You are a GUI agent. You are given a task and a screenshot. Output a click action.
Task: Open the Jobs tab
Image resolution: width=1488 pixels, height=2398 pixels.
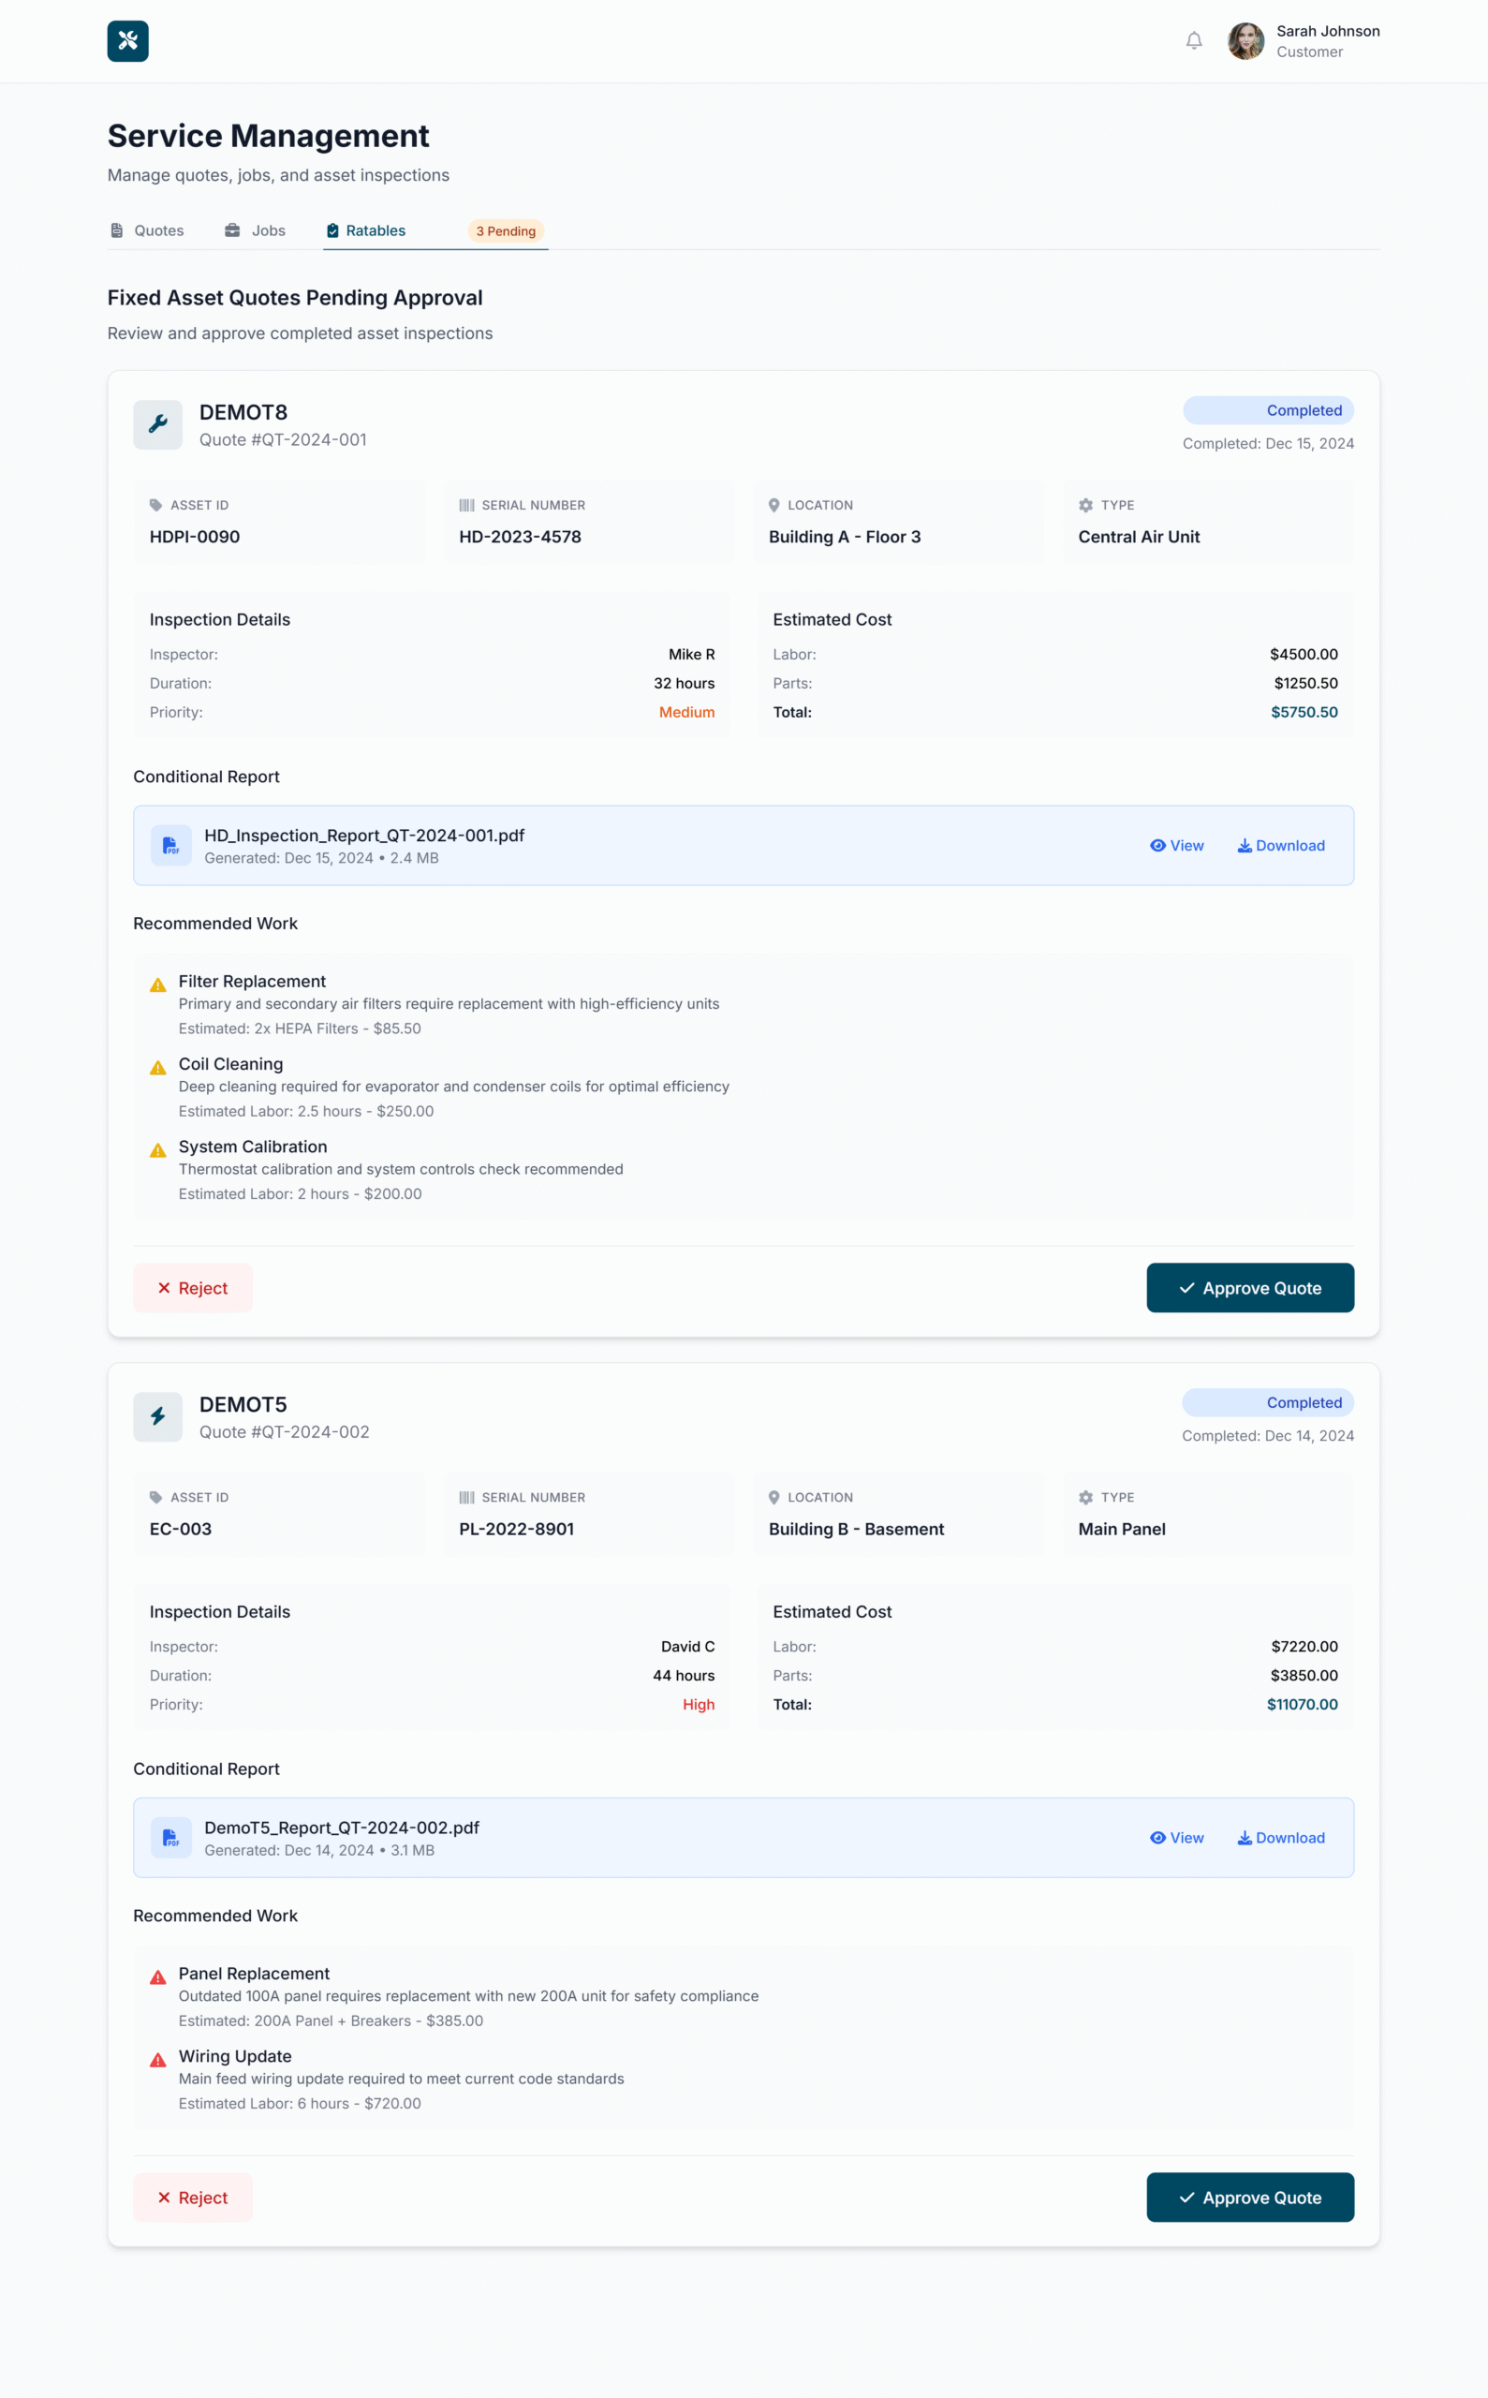255,230
